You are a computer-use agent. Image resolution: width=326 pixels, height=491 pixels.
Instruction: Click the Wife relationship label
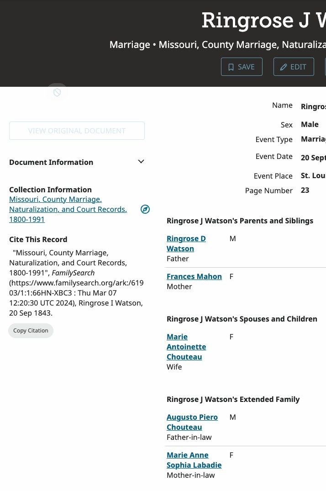point(174,367)
